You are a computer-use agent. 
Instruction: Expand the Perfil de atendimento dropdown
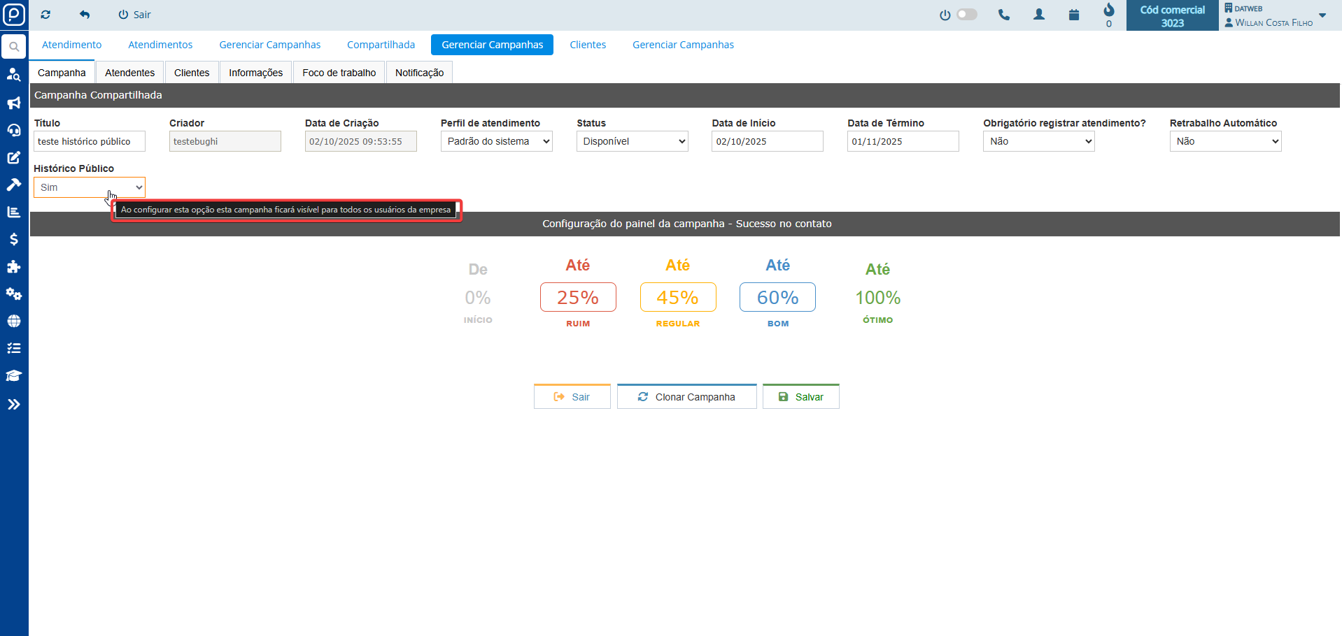496,141
